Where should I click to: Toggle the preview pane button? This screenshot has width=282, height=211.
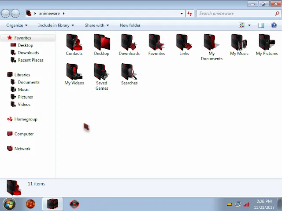click(x=261, y=25)
